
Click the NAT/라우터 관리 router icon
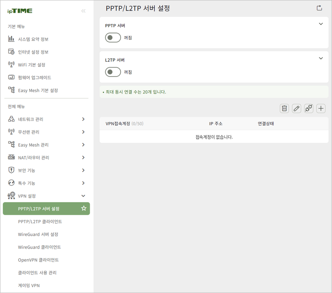11,157
